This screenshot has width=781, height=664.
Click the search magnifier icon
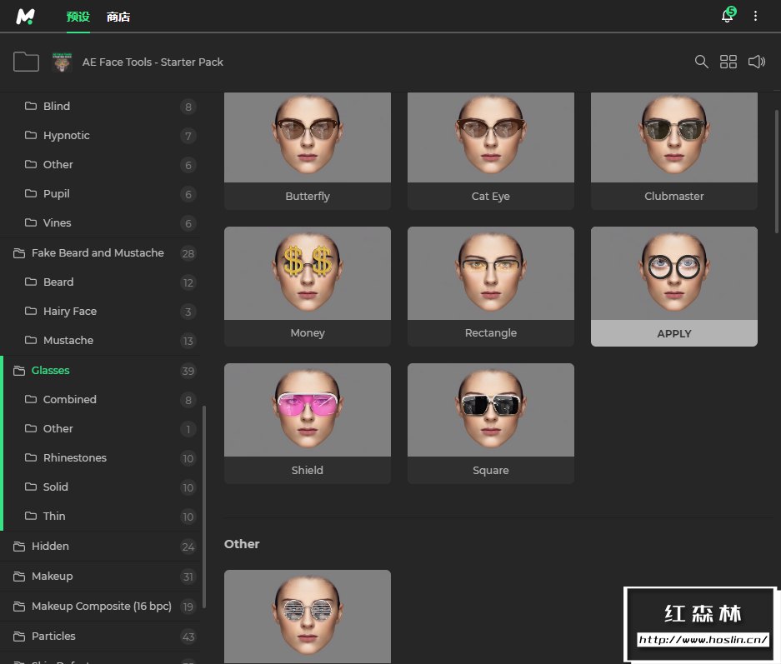click(702, 62)
